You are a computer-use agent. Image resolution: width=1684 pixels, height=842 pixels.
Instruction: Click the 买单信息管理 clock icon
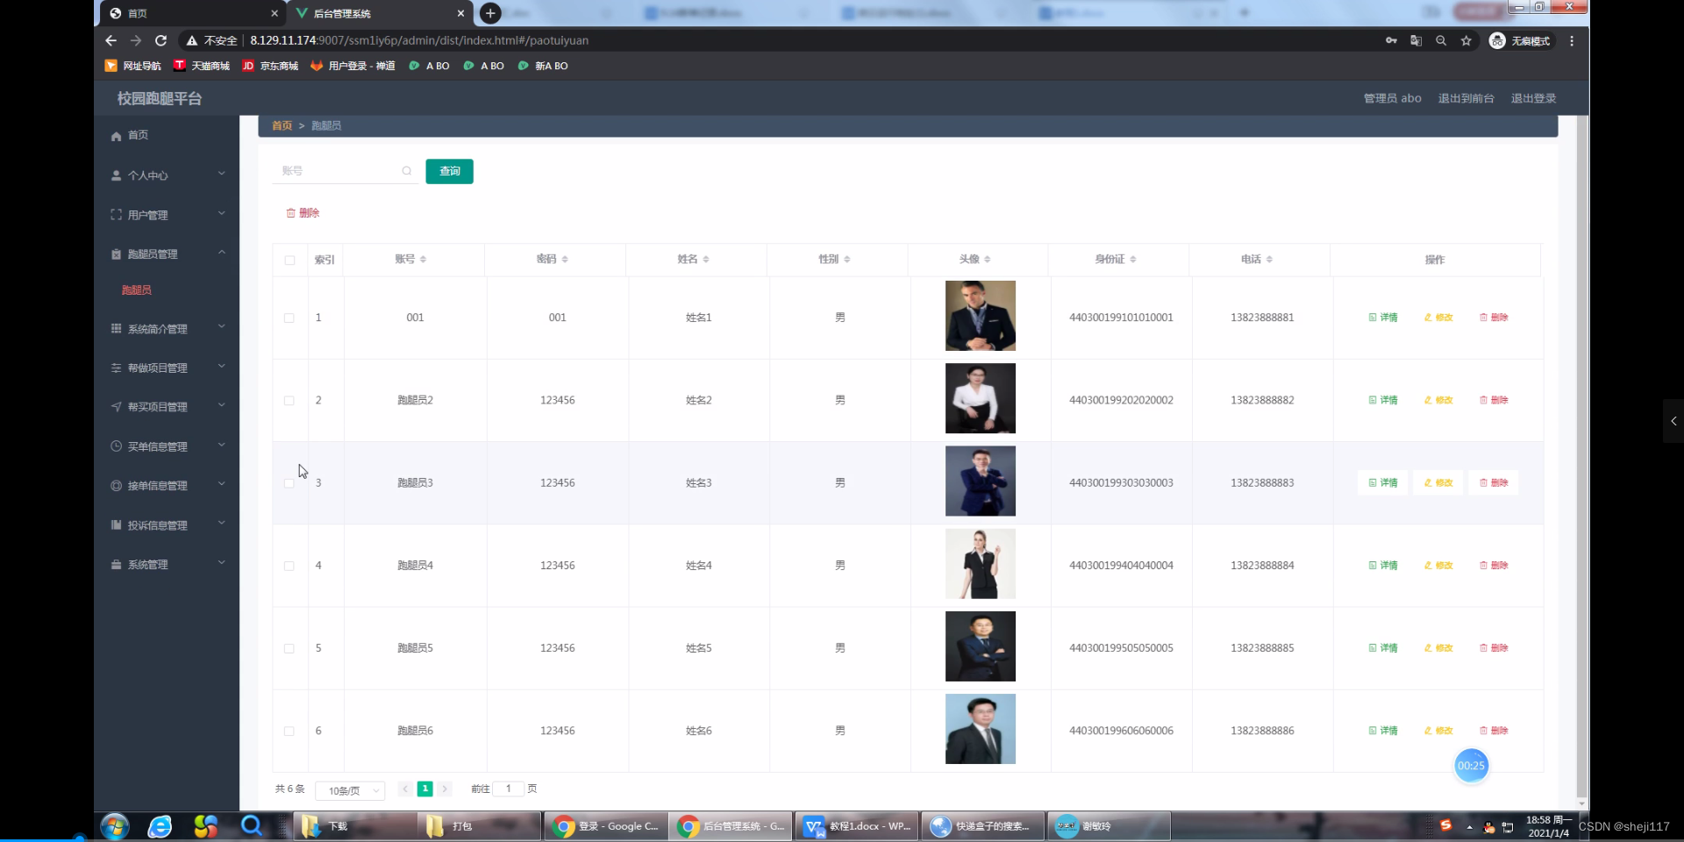[116, 446]
